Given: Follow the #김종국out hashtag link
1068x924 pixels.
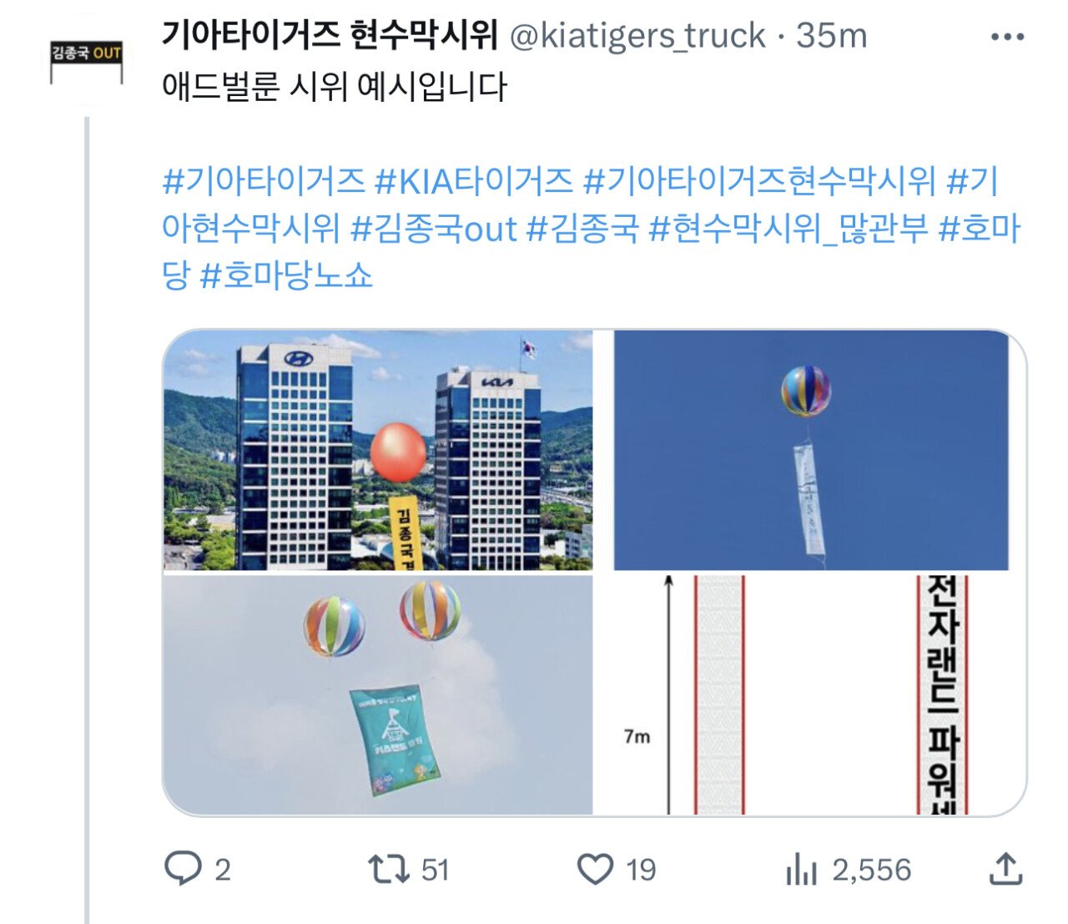Looking at the screenshot, I should 433,228.
